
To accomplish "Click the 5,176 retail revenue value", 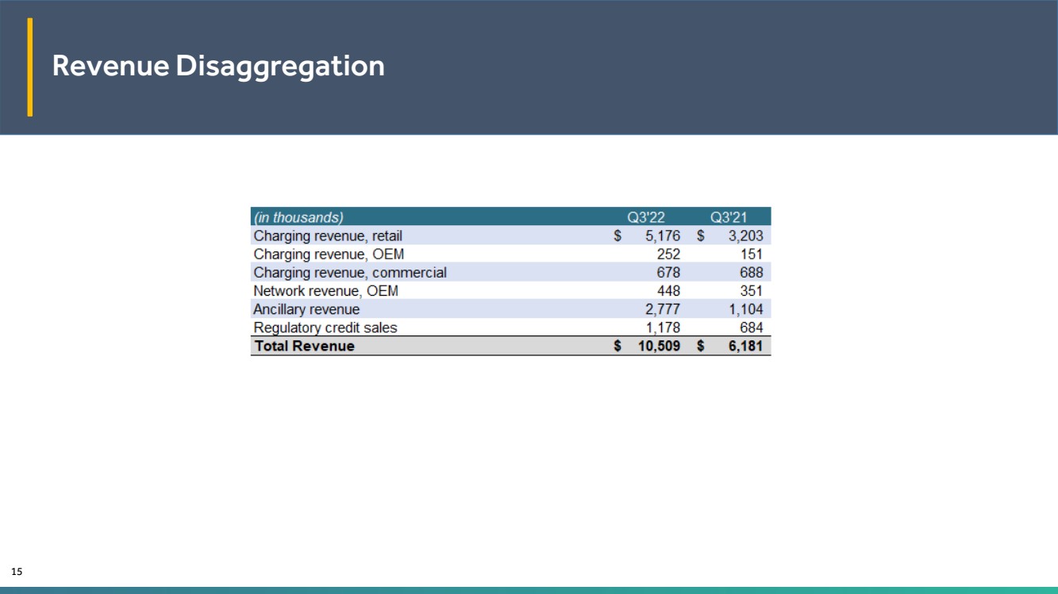I will [662, 236].
